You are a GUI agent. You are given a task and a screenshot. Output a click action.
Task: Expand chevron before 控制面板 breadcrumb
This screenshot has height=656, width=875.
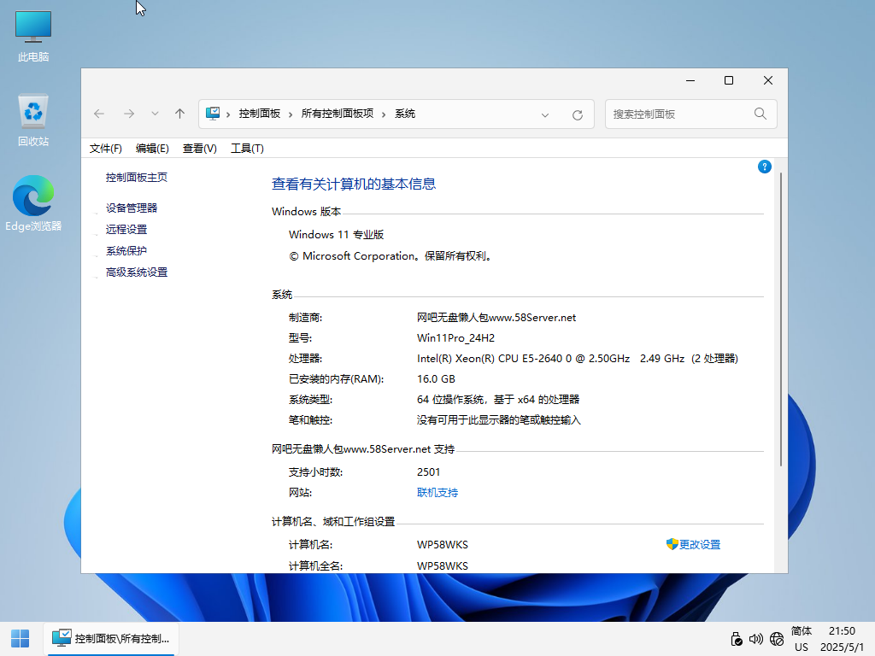228,114
